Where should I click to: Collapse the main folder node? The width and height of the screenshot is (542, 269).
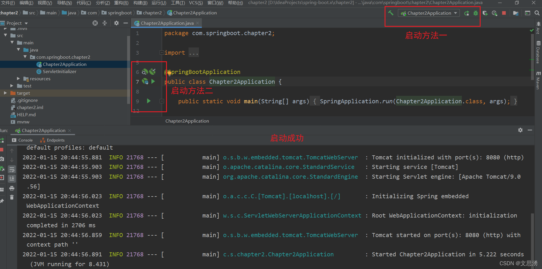tap(12, 43)
